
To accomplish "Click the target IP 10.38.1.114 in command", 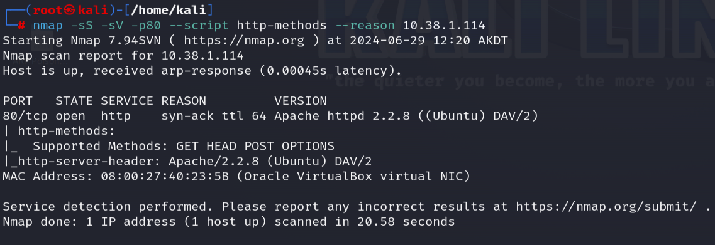I will [444, 25].
